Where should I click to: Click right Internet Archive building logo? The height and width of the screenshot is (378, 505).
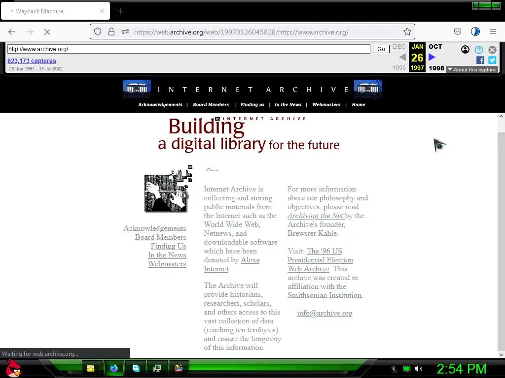(368, 89)
